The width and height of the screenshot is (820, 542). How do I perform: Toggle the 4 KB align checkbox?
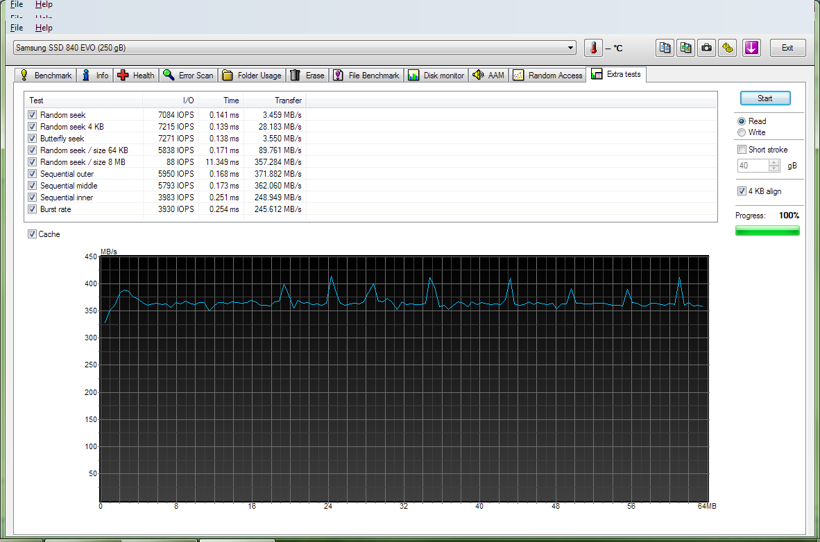742,191
